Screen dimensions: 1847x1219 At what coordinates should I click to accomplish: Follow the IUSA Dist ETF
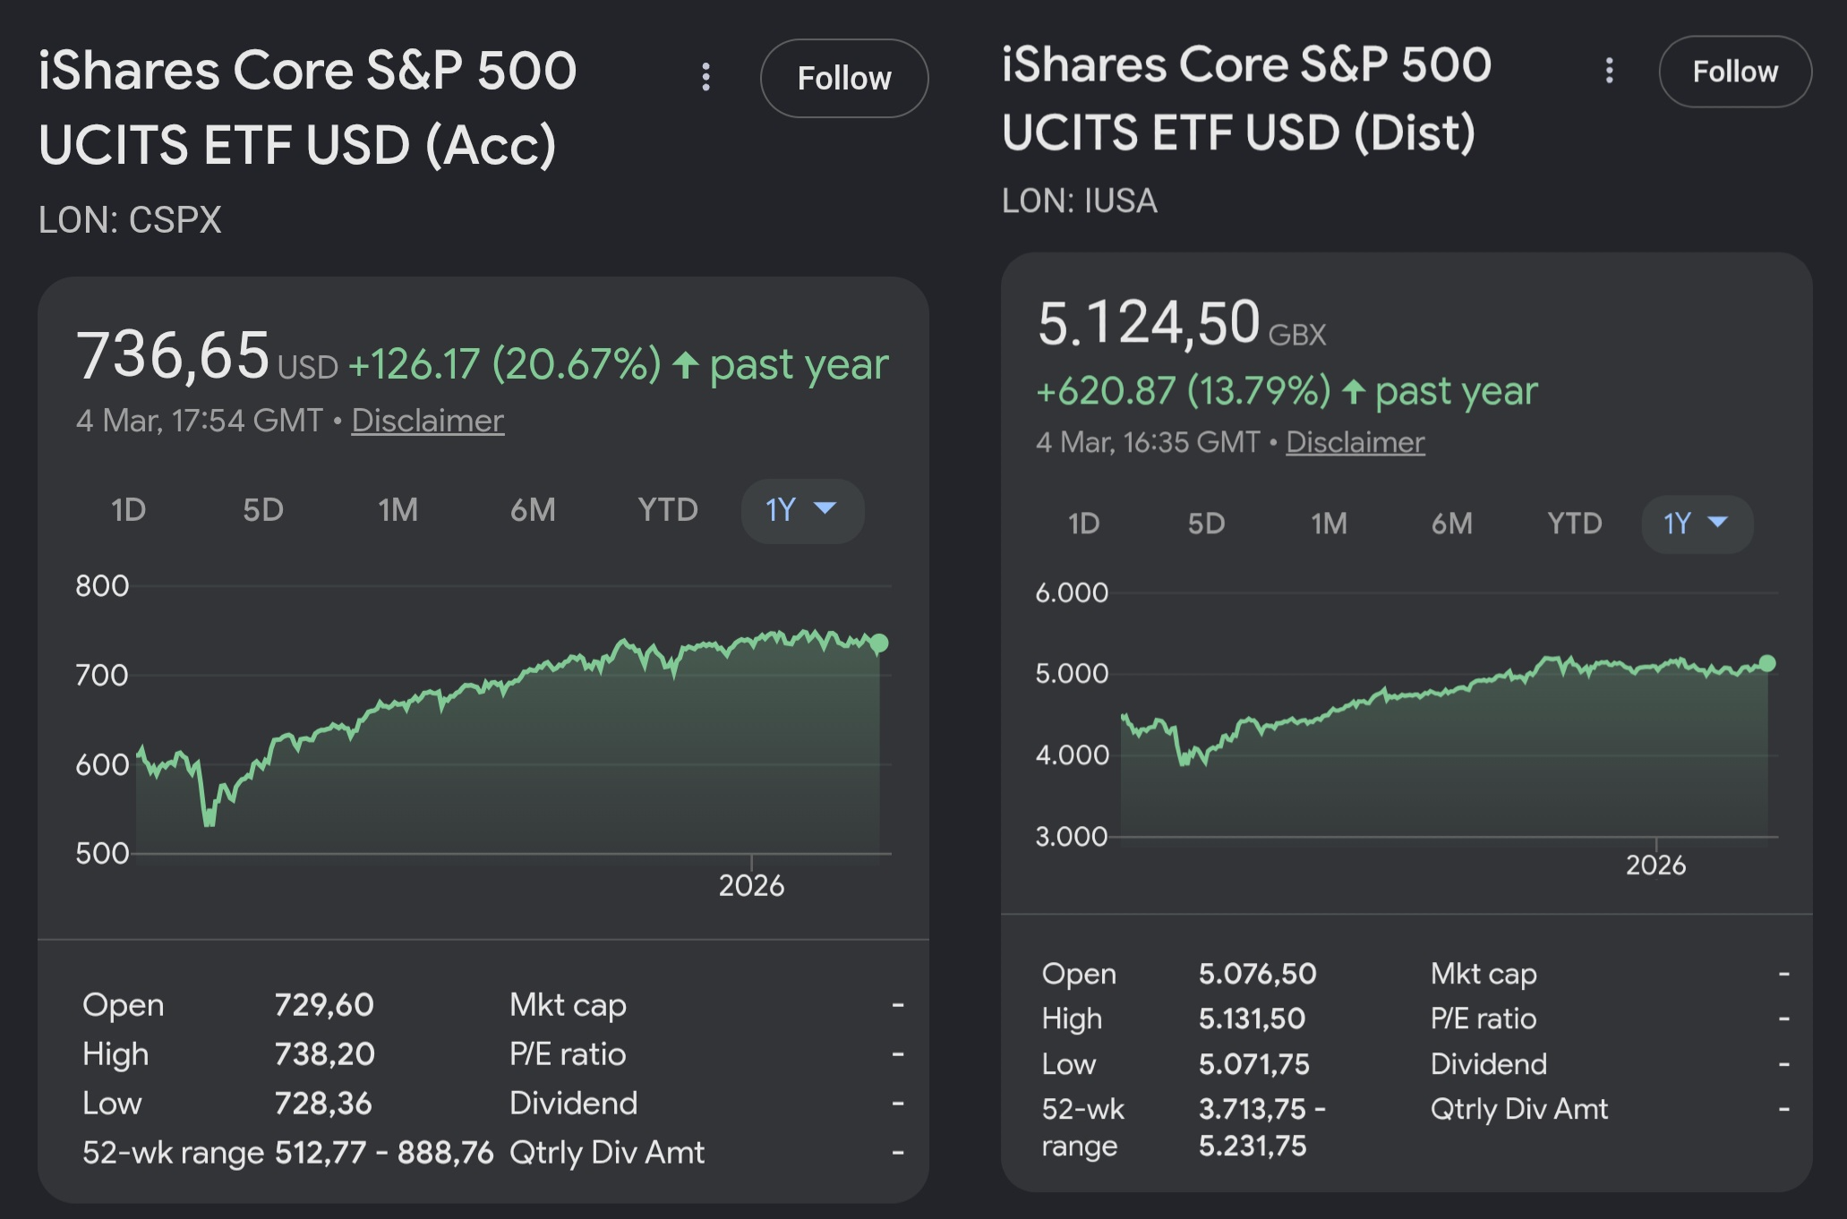point(1734,72)
